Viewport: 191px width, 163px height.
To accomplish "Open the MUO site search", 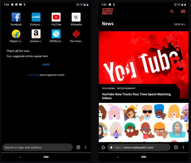I will point(172,11).
